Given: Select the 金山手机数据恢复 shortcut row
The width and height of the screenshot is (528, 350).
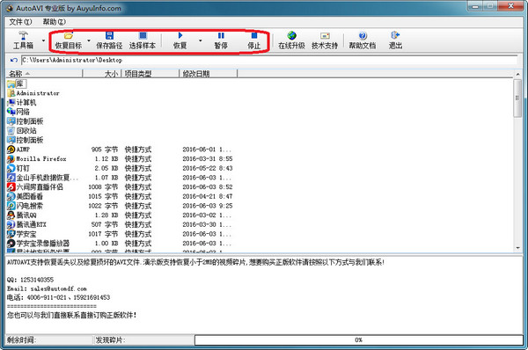Looking at the screenshot, I should 120,178.
